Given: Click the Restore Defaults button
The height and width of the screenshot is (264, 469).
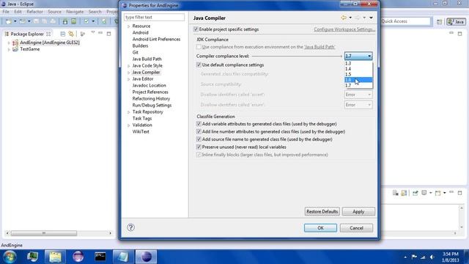Looking at the screenshot, I should coord(322,212).
